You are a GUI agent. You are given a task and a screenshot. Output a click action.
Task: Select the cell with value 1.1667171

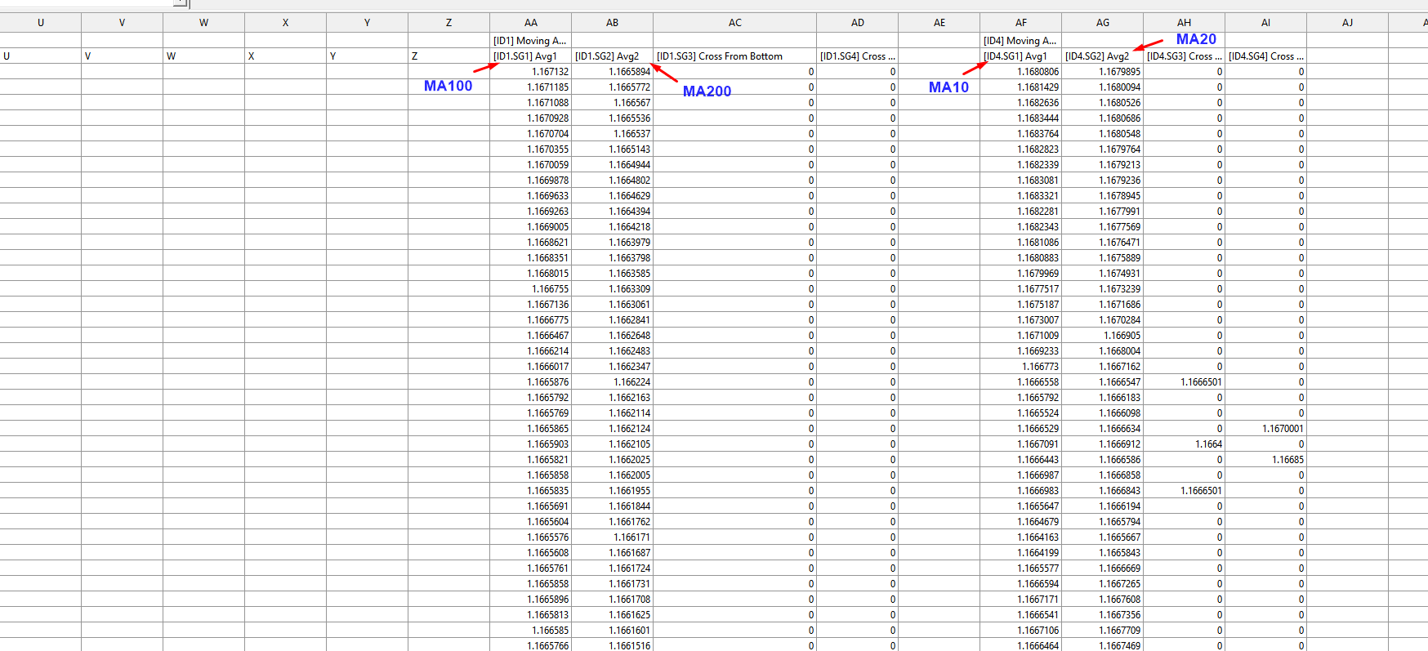coord(1021,600)
